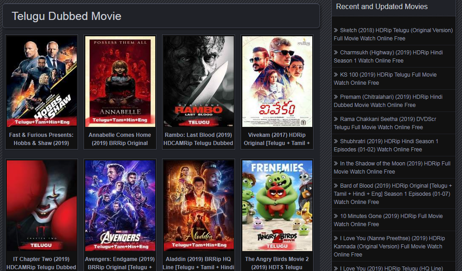Click arrow icon beside Bard of Blood entry
Screen dimensions: 462x271
click(336, 186)
